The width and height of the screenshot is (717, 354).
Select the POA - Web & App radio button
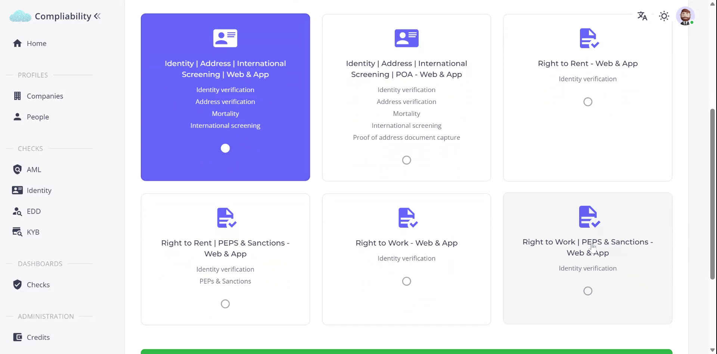coord(406,160)
